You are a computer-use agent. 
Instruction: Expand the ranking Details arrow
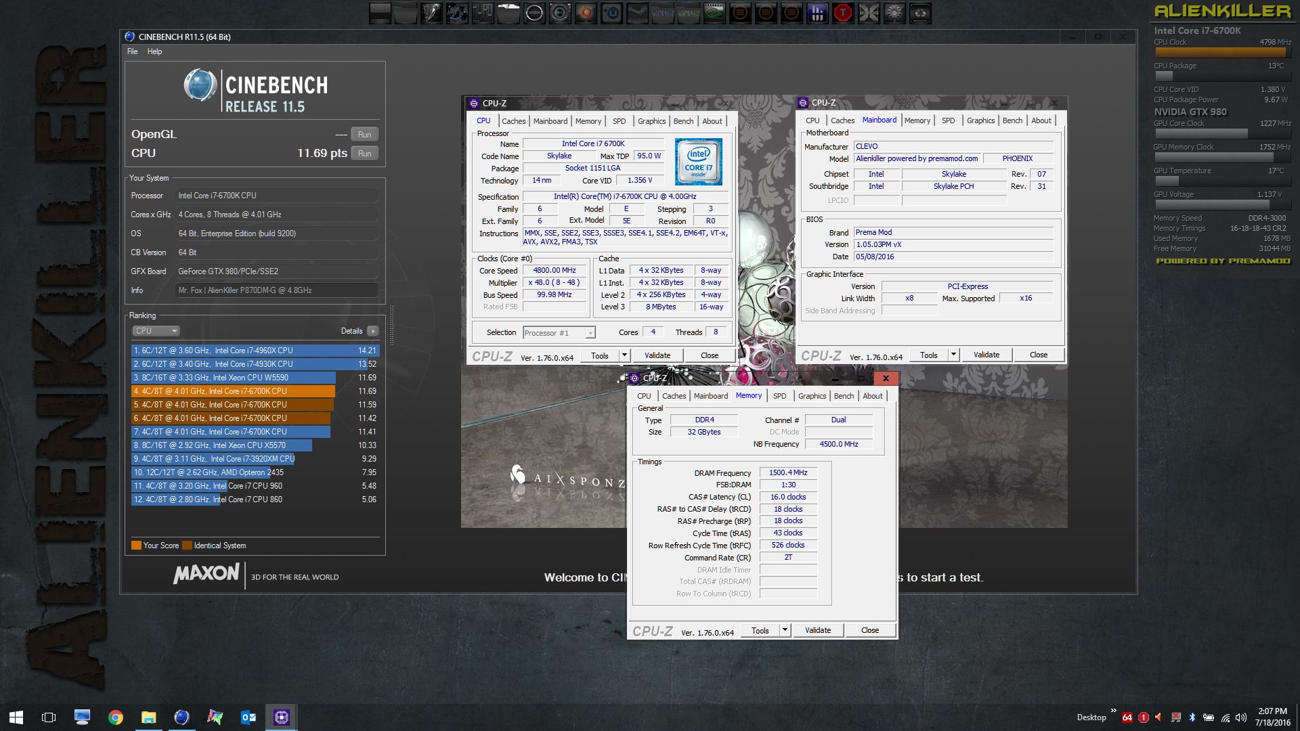point(373,331)
